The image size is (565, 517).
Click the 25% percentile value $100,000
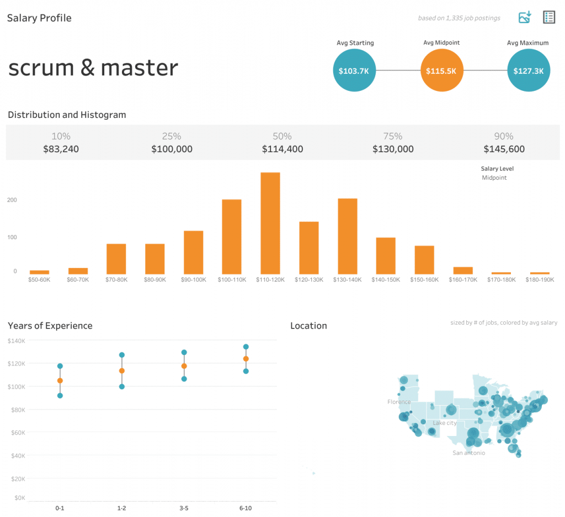(172, 149)
